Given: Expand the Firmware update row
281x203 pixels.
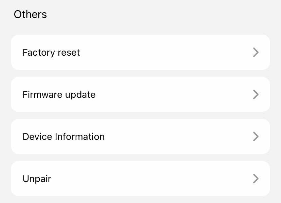Looking at the screenshot, I should (140, 94).
